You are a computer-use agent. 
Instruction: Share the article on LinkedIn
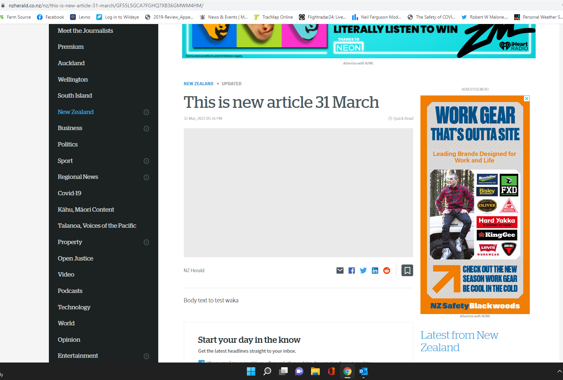[x=375, y=270]
